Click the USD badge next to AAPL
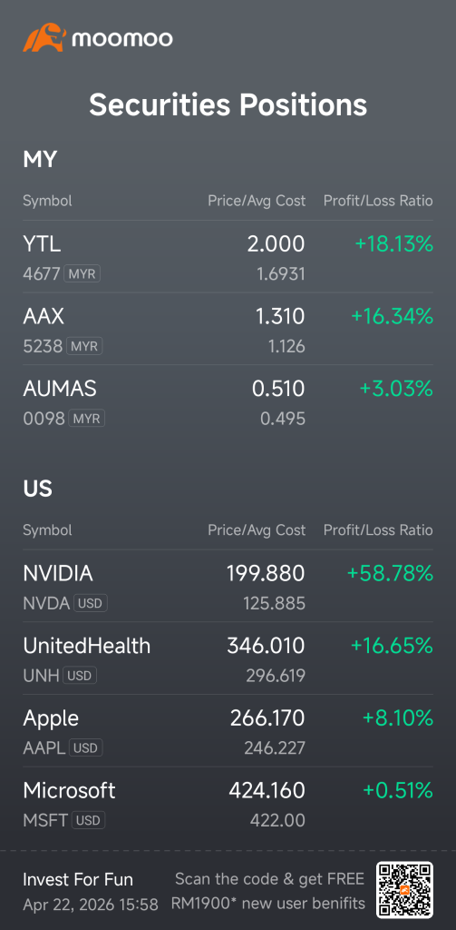Image resolution: width=456 pixels, height=930 pixels. 86,748
